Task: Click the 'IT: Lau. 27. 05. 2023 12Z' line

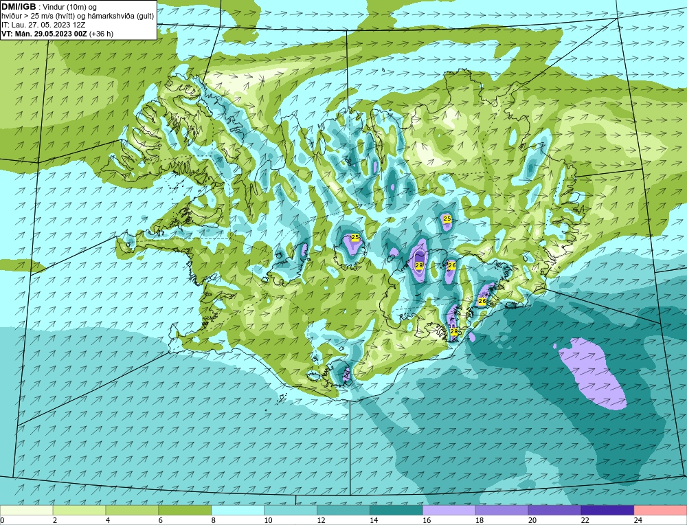Action: click(x=43, y=25)
